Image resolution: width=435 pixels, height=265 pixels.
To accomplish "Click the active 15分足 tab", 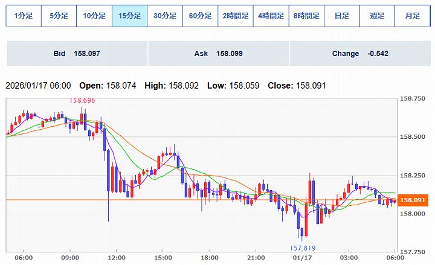I will tap(130, 16).
